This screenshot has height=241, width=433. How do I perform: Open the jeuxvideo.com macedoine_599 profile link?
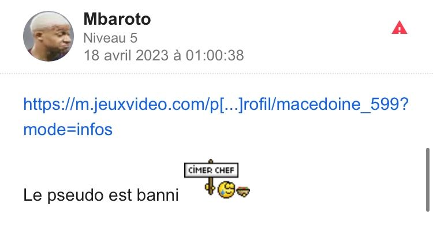pos(216,117)
